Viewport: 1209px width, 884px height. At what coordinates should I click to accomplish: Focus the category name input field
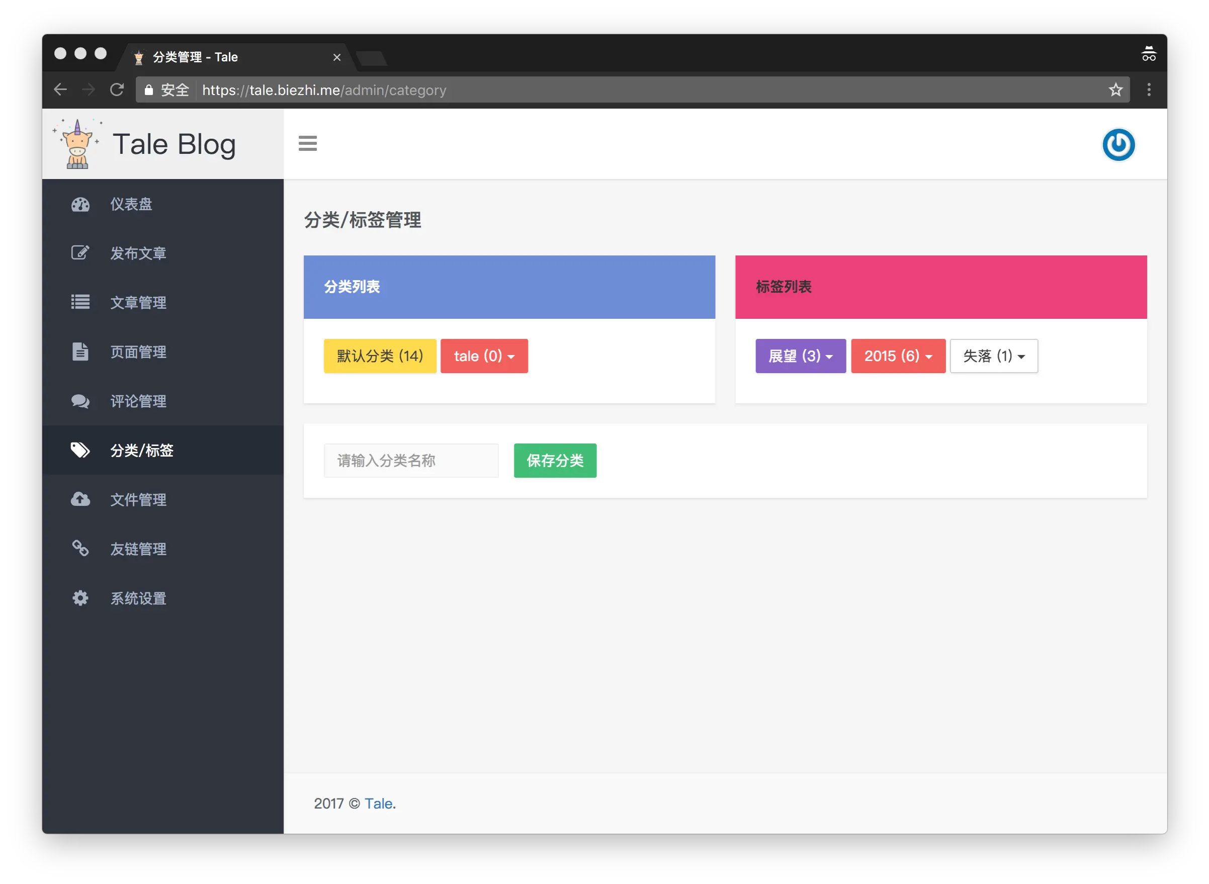click(x=411, y=460)
